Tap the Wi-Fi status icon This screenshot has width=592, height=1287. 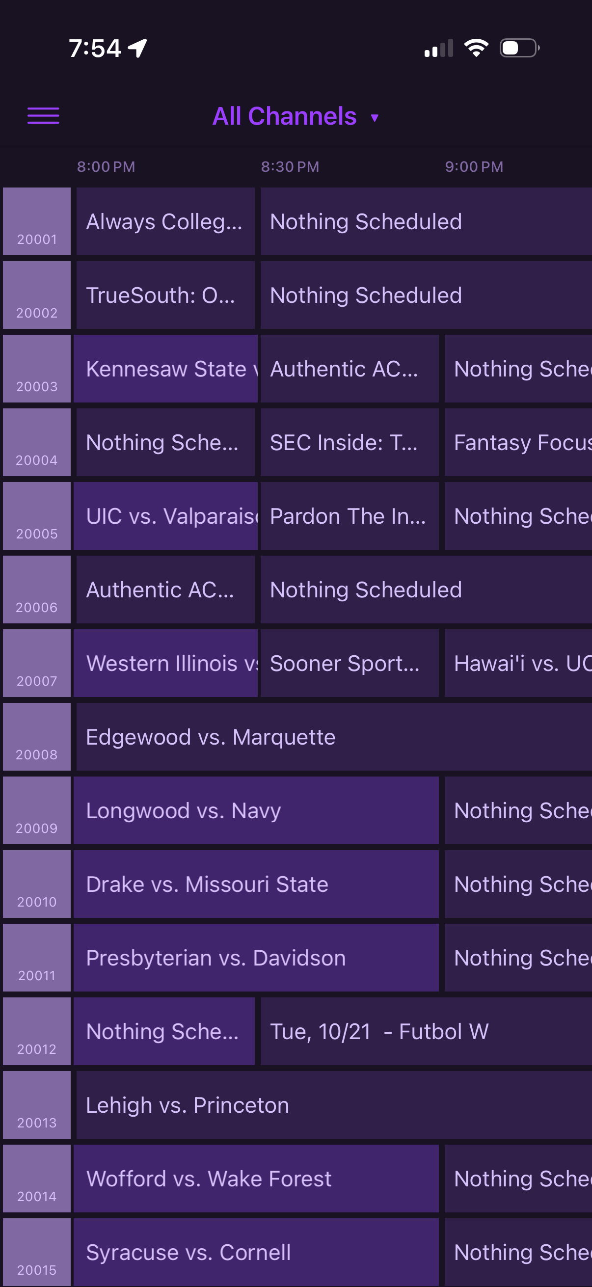476,48
